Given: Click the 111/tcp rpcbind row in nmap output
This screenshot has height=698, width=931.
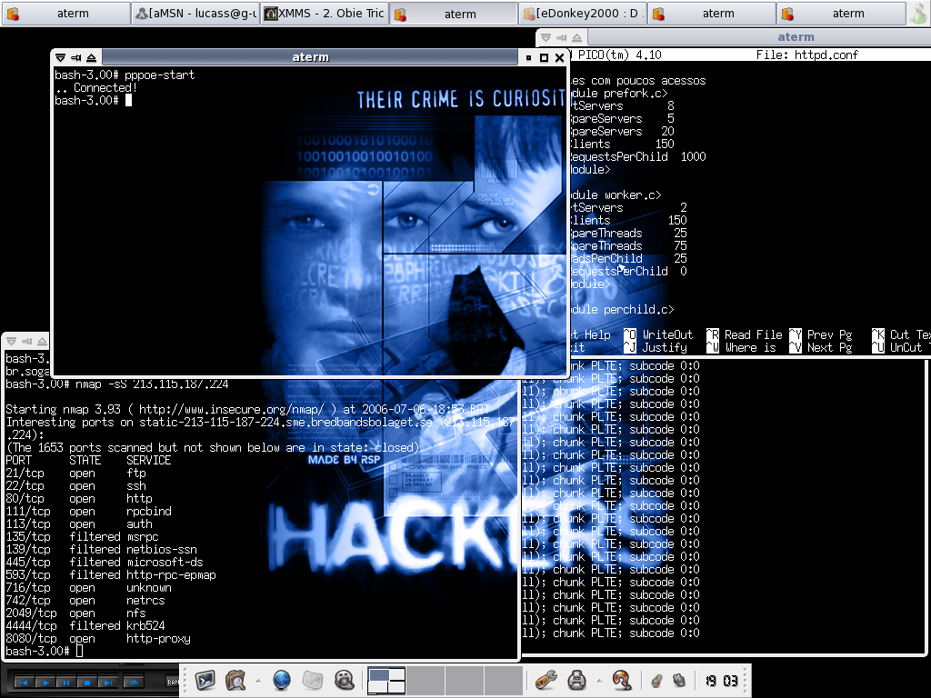Looking at the screenshot, I should click(x=88, y=511).
